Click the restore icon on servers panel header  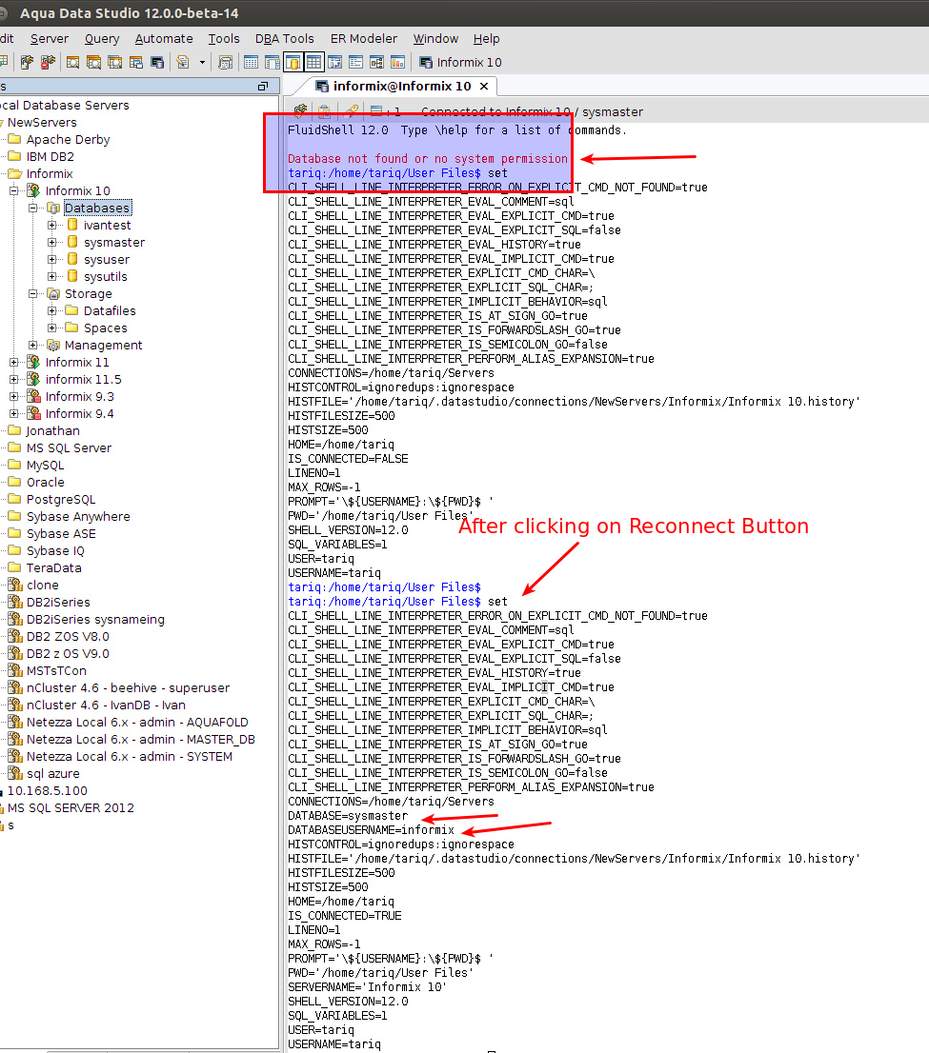(x=263, y=86)
